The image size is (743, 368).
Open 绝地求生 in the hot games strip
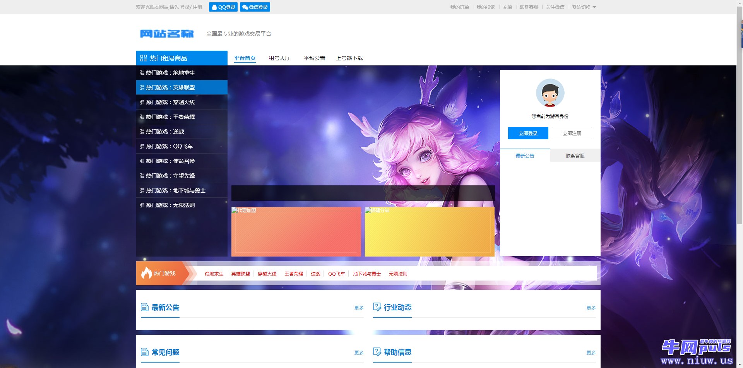pyautogui.click(x=214, y=274)
